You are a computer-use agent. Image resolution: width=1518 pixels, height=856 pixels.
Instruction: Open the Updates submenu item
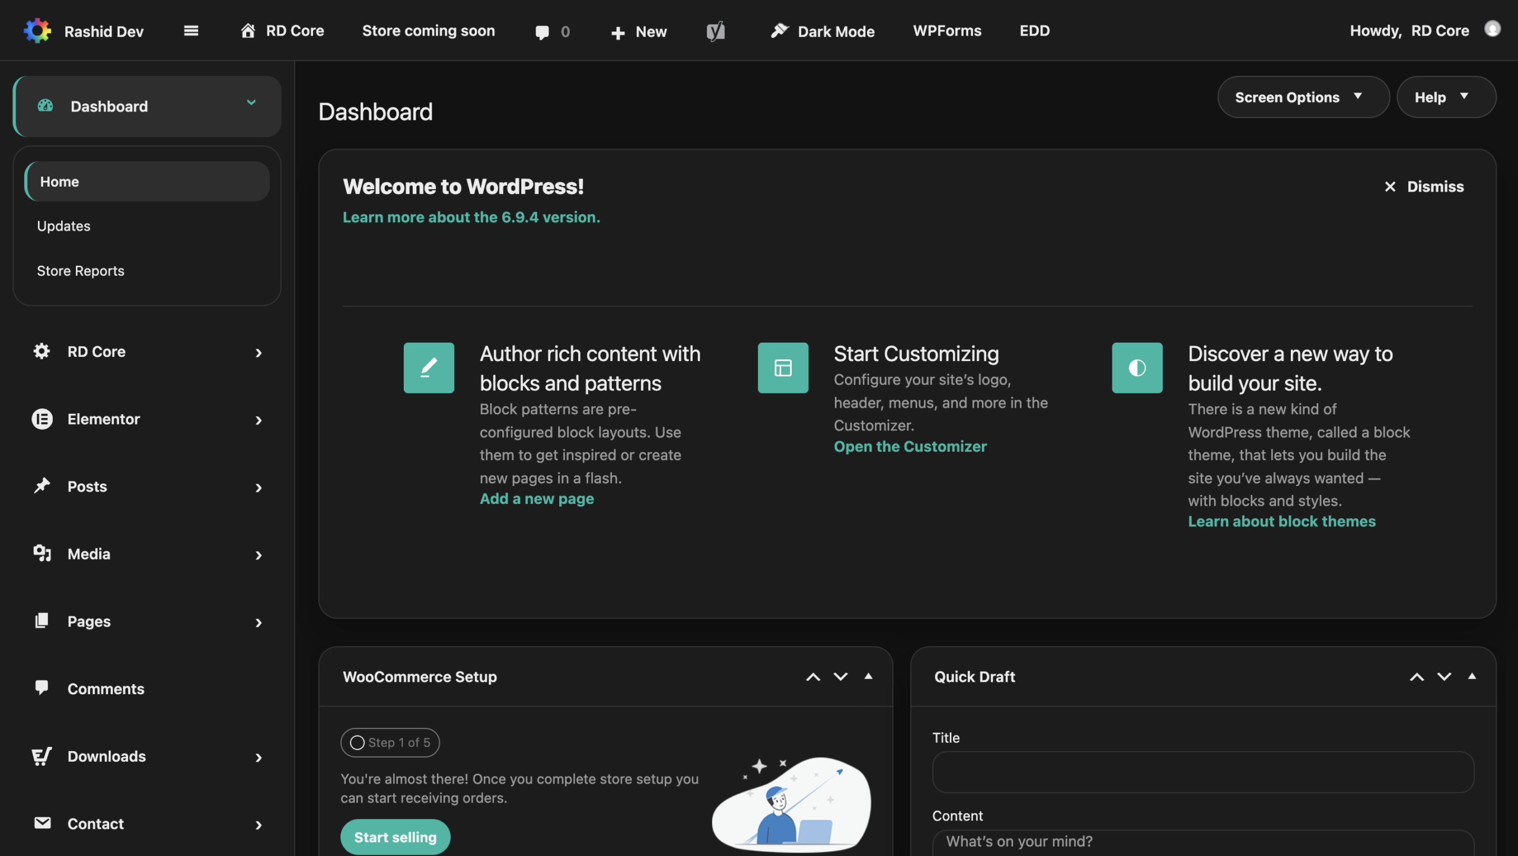pos(63,226)
